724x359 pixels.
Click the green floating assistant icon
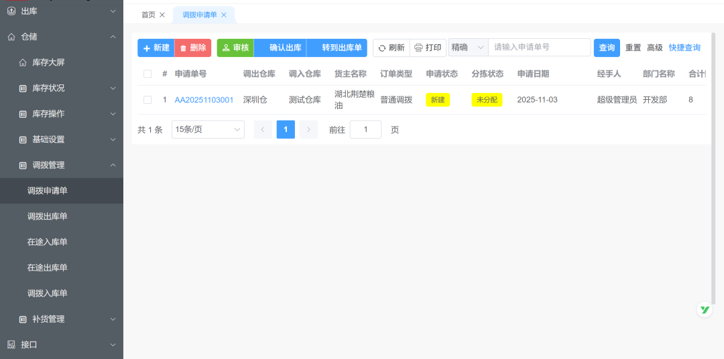[705, 309]
